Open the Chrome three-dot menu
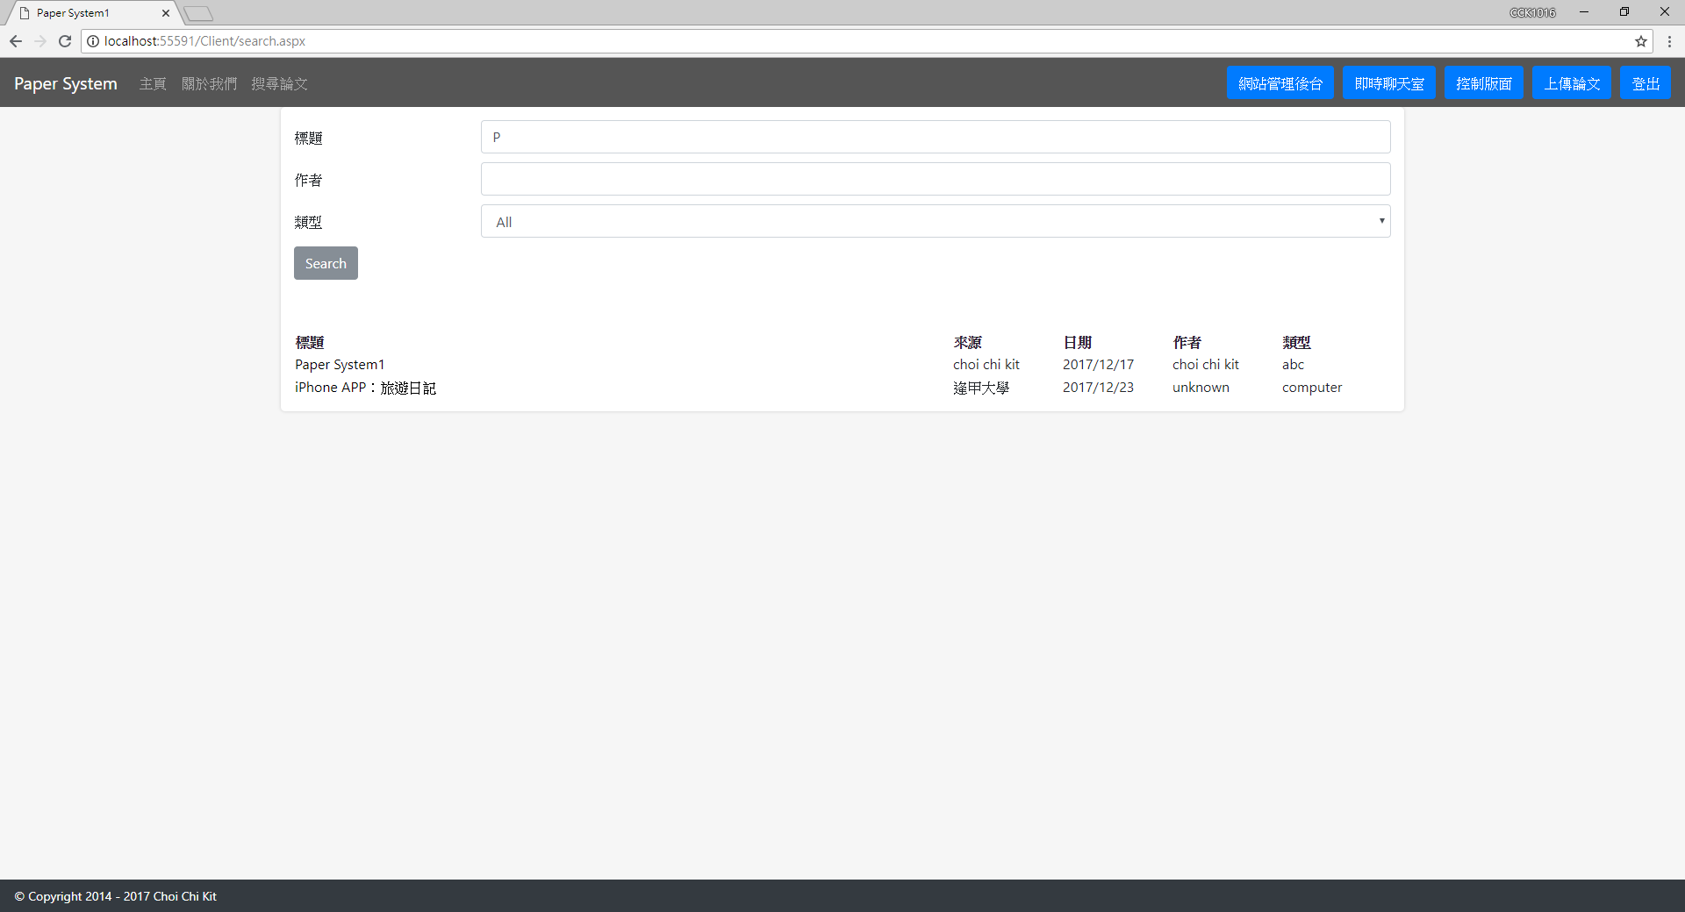 click(1669, 41)
